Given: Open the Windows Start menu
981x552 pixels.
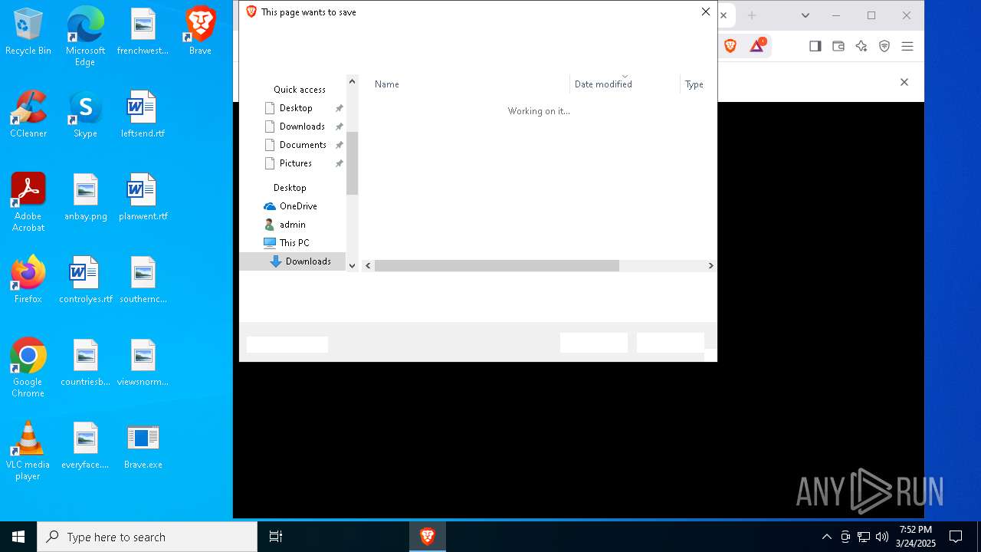Looking at the screenshot, I should 18,537.
